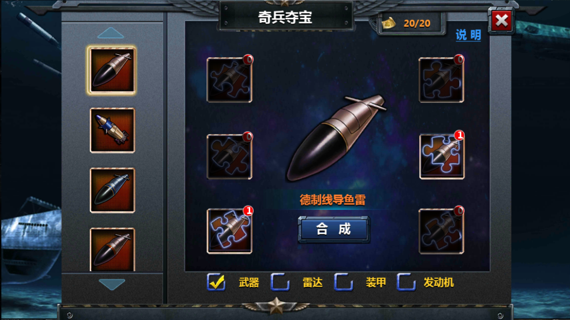
Task: Enable the 装甲 armor filter checkbox
Action: [344, 282]
